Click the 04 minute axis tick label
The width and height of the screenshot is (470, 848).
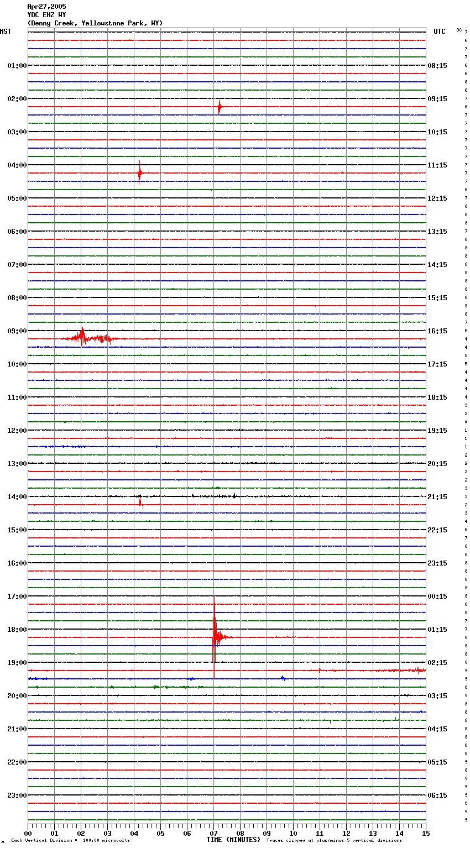[134, 833]
